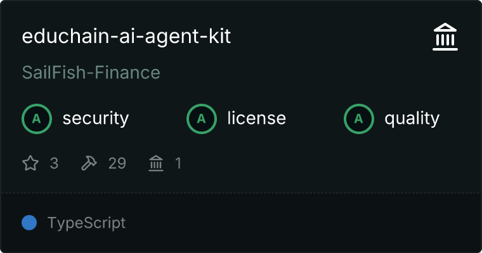The width and height of the screenshot is (482, 253).
Task: Click the count 1 beside the bank icon
Action: [x=178, y=164]
